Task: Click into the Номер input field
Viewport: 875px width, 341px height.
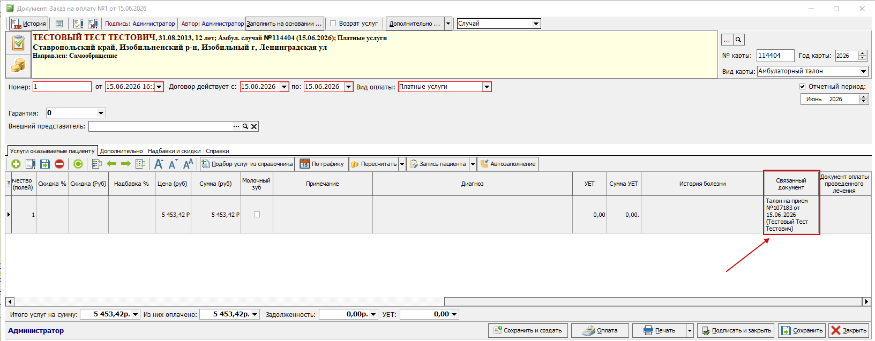Action: (x=62, y=87)
